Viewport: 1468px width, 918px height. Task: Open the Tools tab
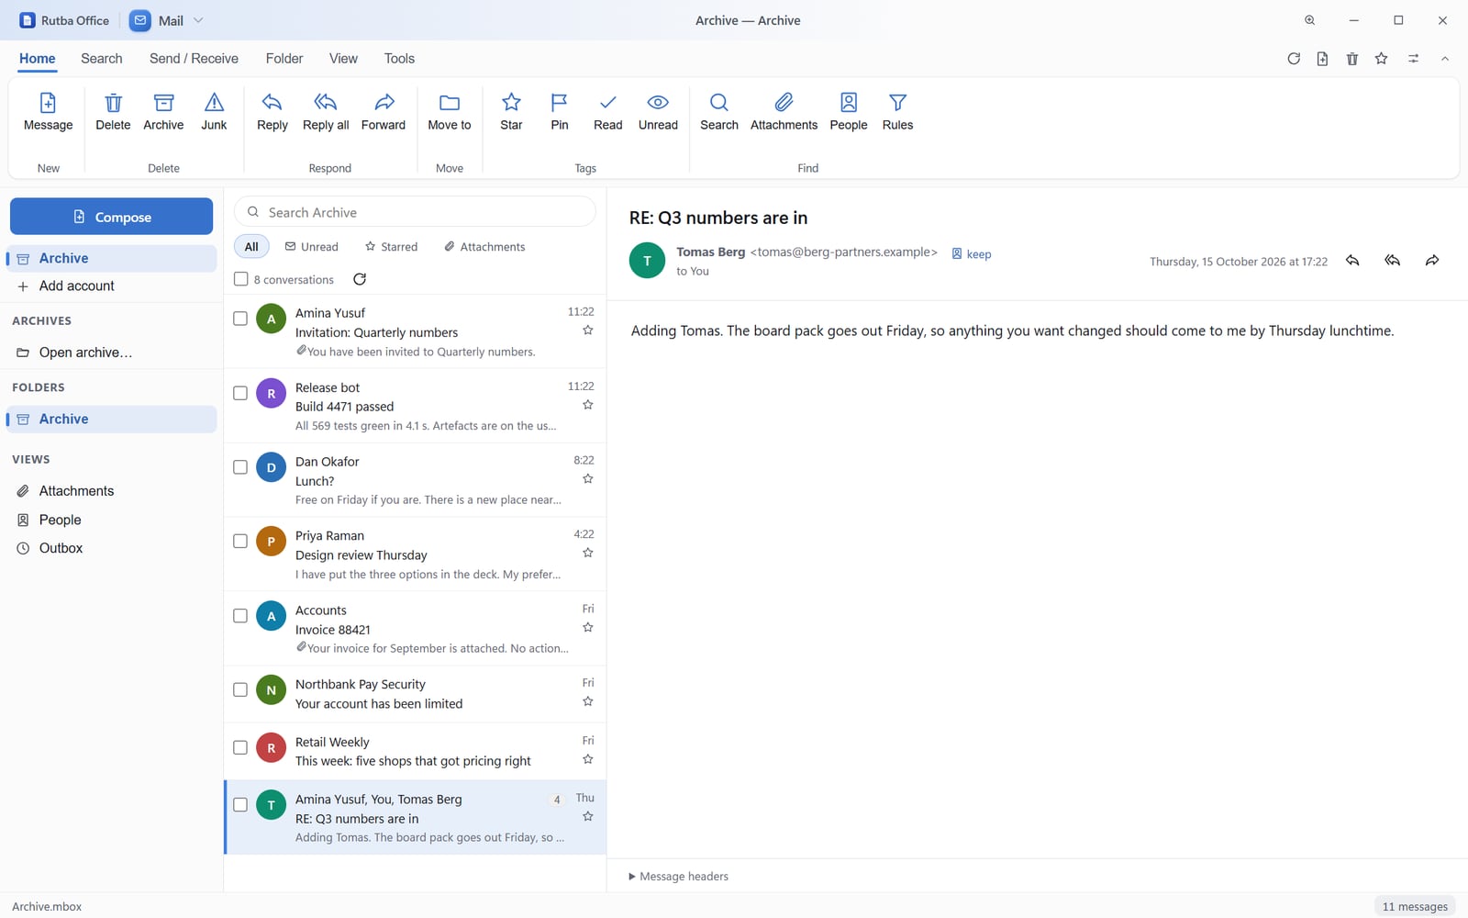click(399, 59)
